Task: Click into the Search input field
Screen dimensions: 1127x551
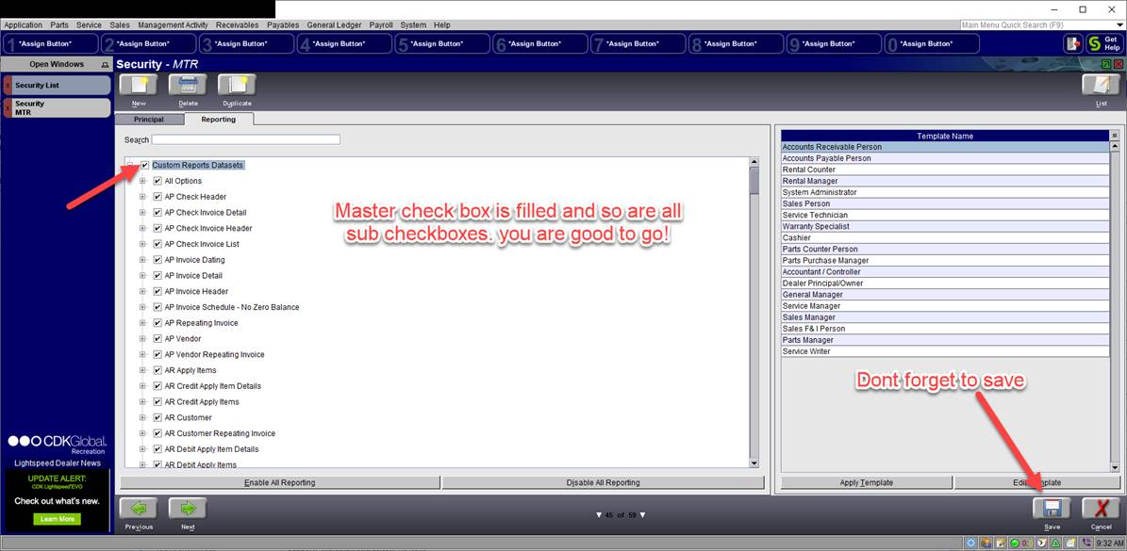Action: click(245, 139)
